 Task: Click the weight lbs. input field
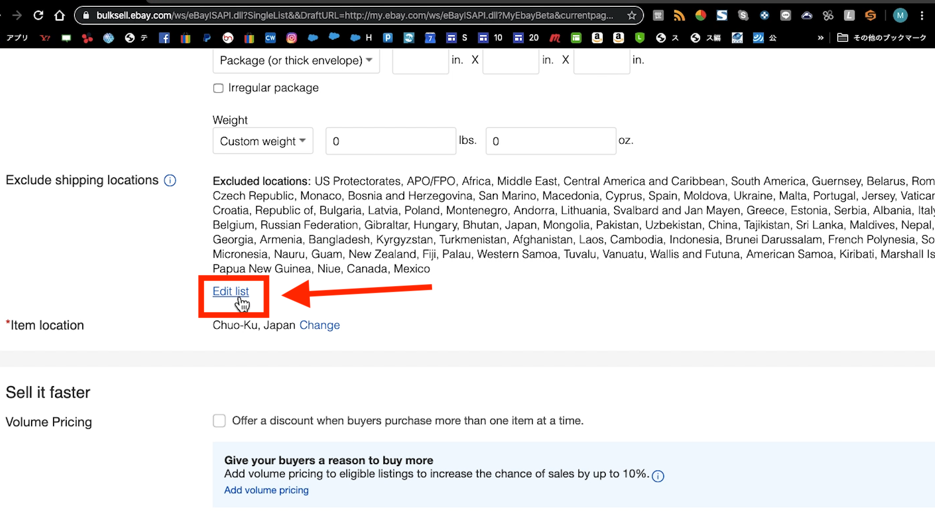coord(391,141)
